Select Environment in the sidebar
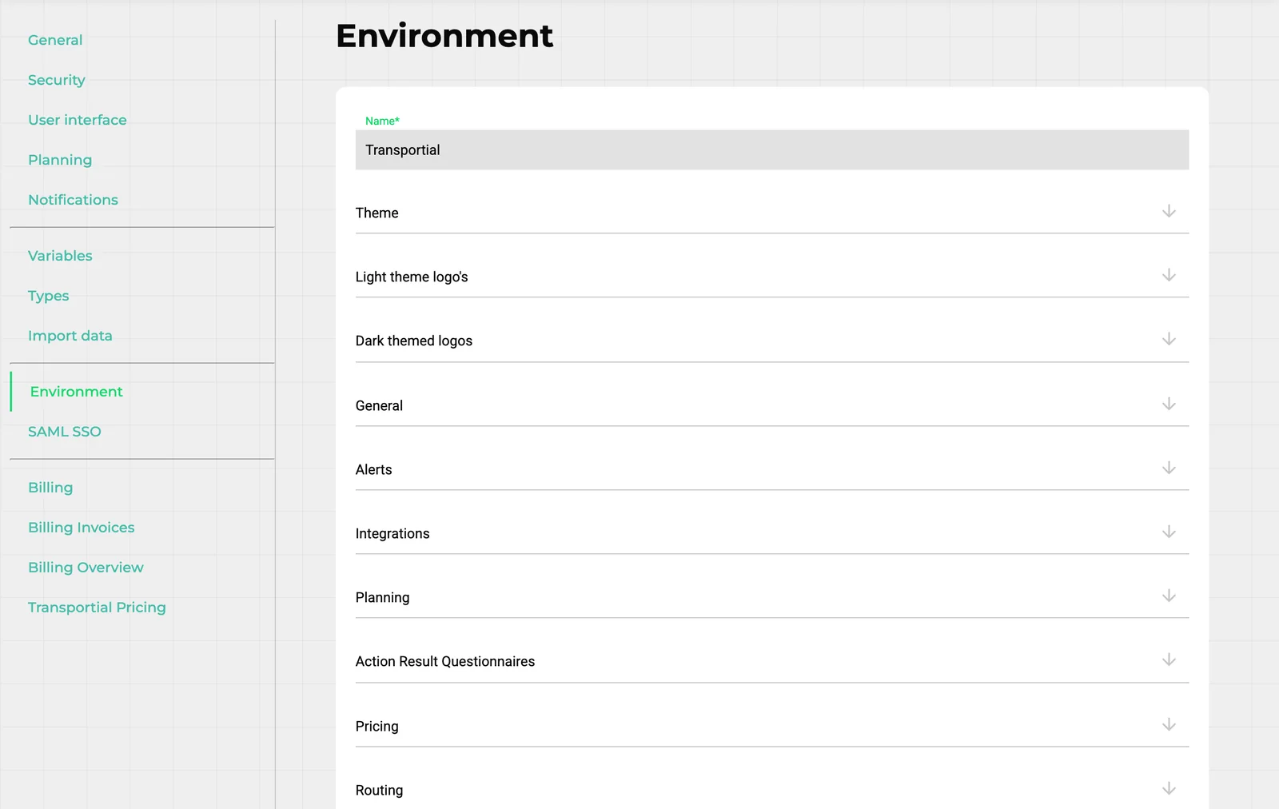1279x809 pixels. 77,392
